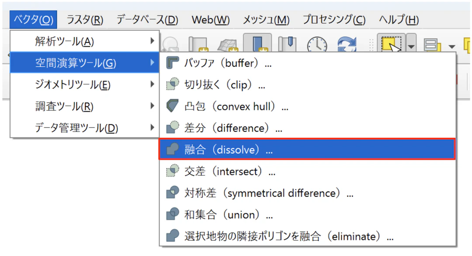Click the clock temporal controller icon

coord(317,44)
